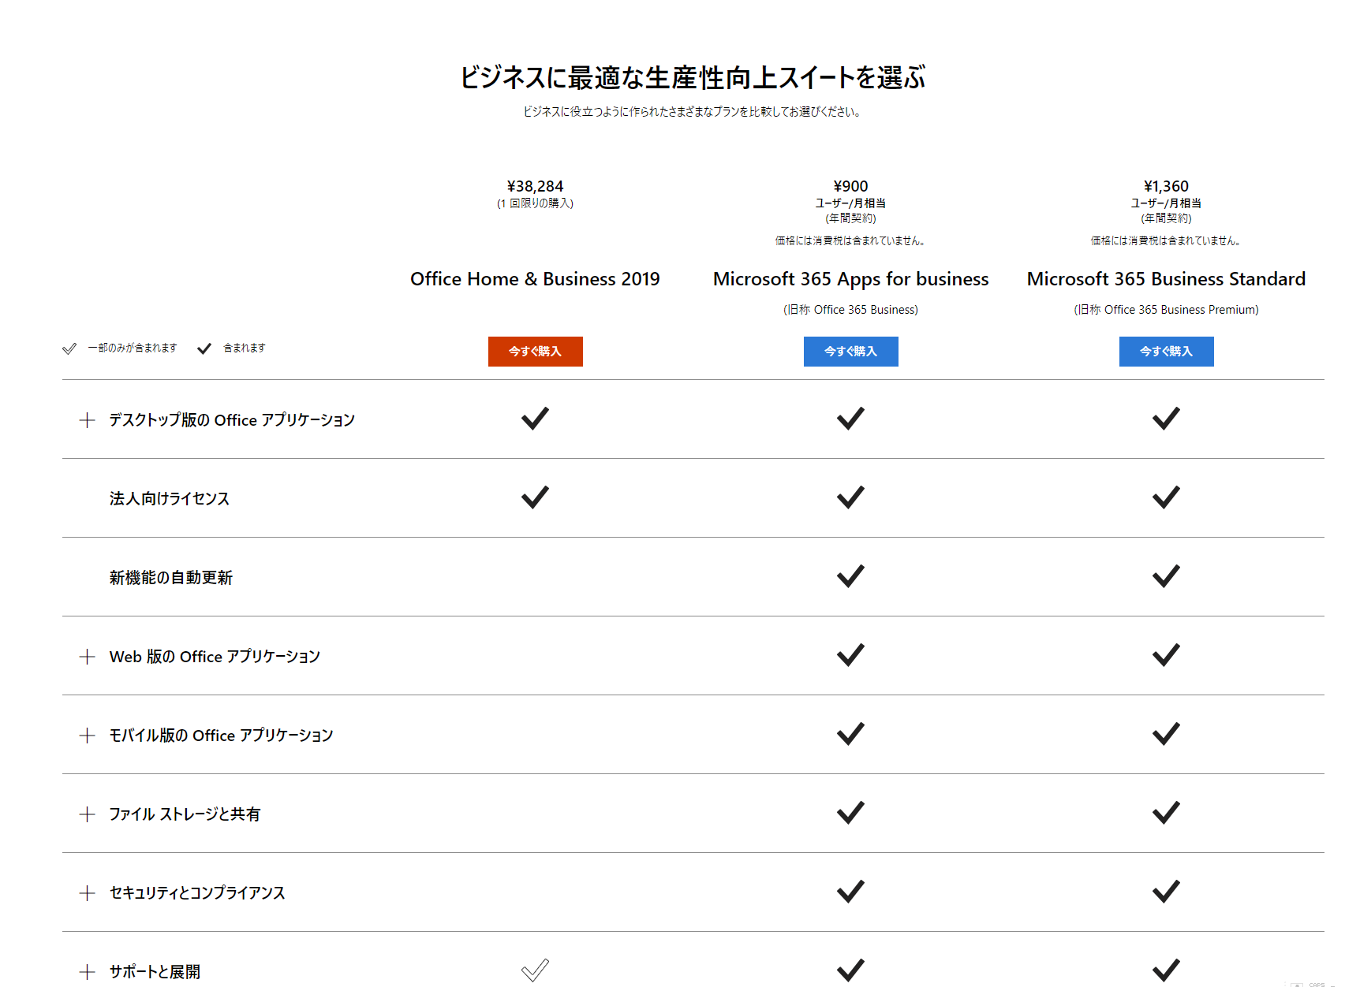Click 法人向けライセンス checkmark under Microsoft 365 Apps for business
This screenshot has width=1345, height=987.
click(x=850, y=497)
